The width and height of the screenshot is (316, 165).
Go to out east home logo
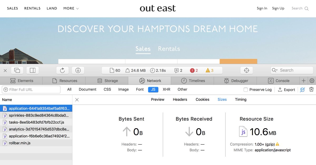(x=158, y=8)
